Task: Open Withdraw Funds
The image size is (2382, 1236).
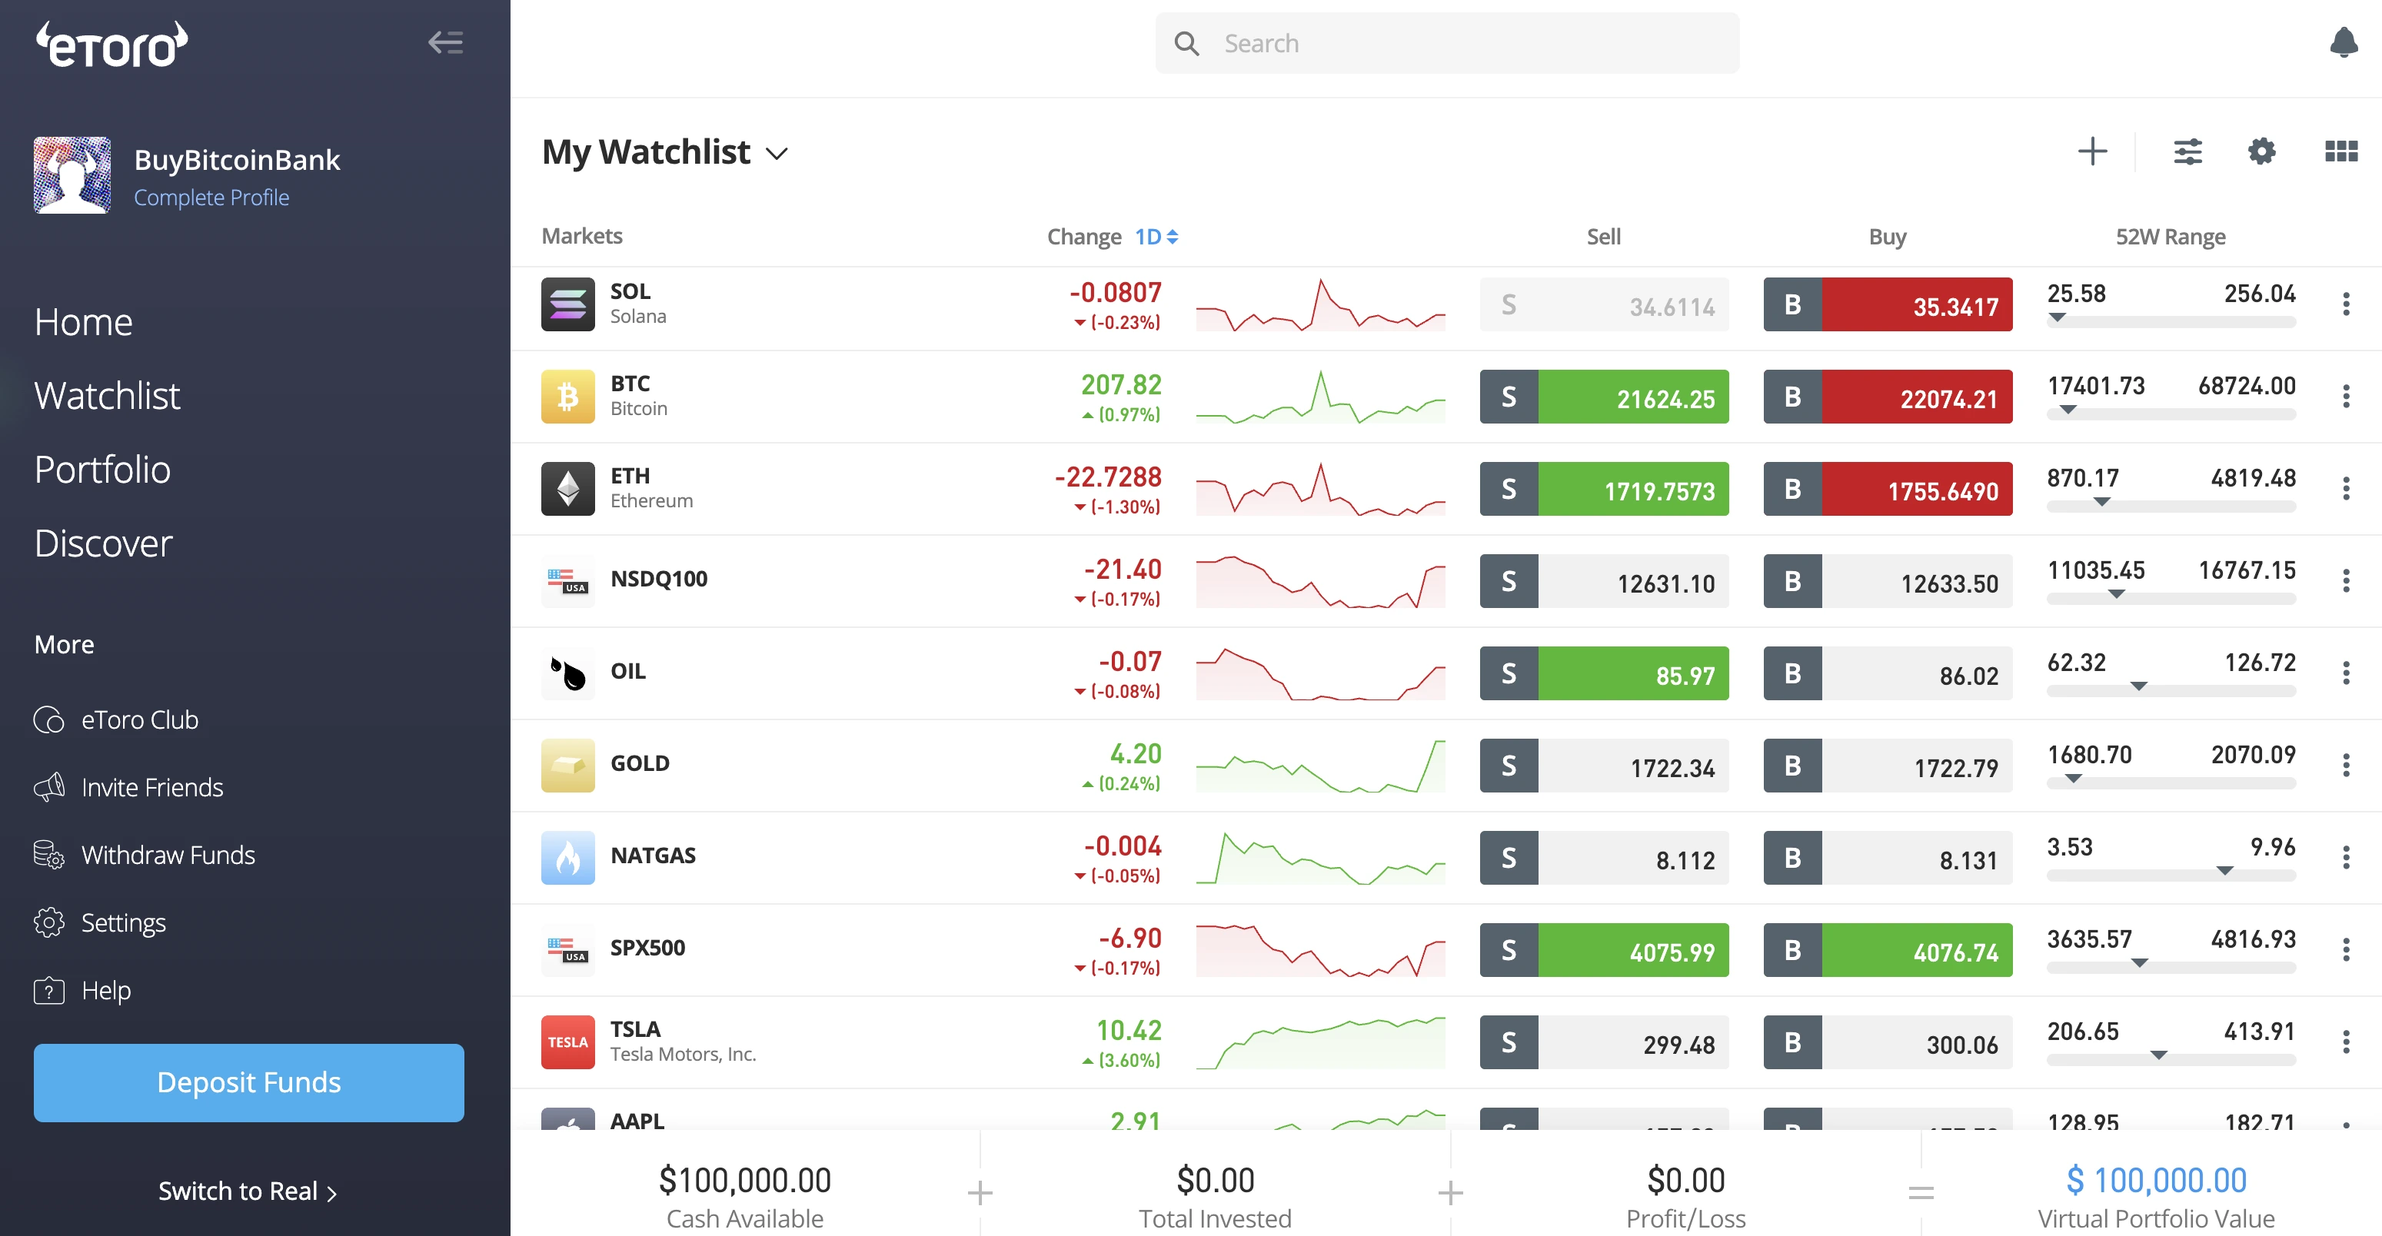Action: click(x=145, y=854)
